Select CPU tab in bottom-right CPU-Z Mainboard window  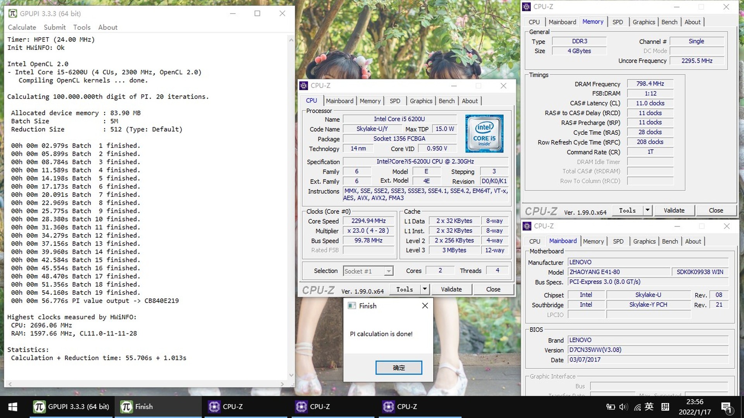click(x=535, y=241)
